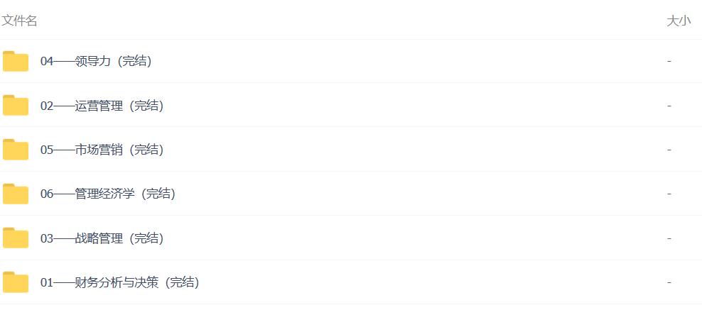Click the 01——财务分析与决策（完结）file name

coord(120,282)
